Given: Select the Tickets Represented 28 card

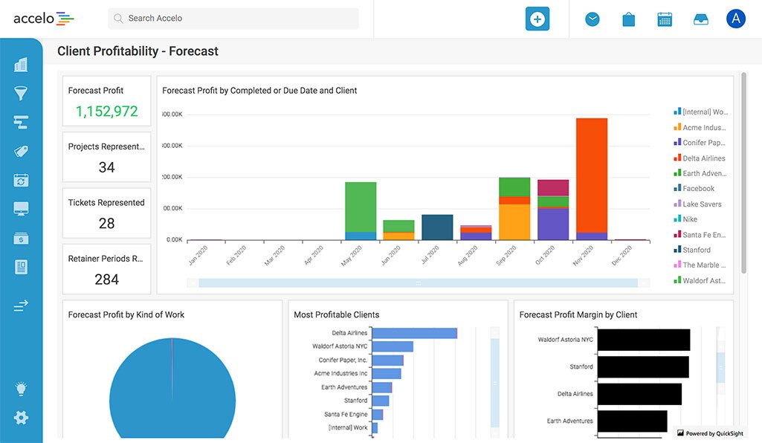Looking at the screenshot, I should coord(106,213).
